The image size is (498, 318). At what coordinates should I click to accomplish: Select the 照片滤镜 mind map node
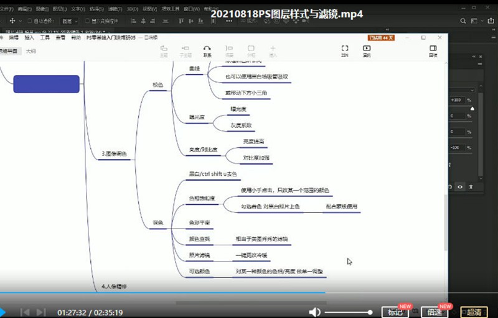pyautogui.click(x=199, y=255)
